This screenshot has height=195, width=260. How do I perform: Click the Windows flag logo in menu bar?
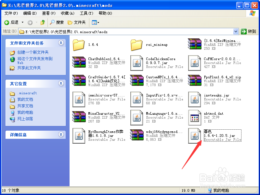coord(253,13)
